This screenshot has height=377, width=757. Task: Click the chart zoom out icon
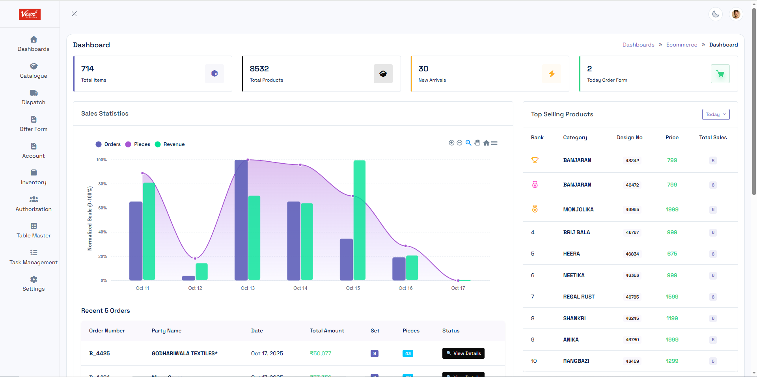[x=459, y=143]
